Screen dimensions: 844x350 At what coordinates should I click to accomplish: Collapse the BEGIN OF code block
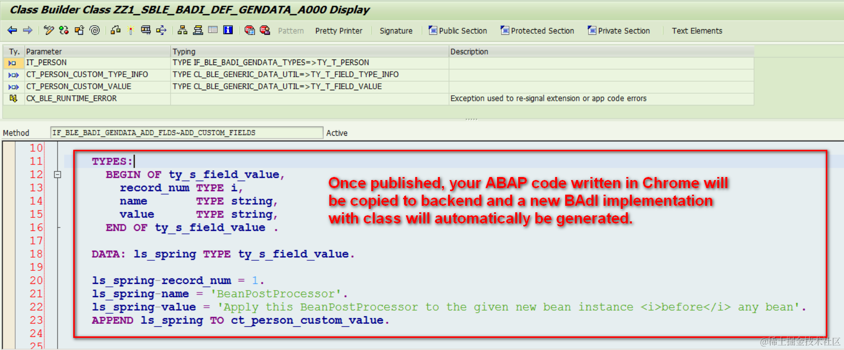click(58, 174)
